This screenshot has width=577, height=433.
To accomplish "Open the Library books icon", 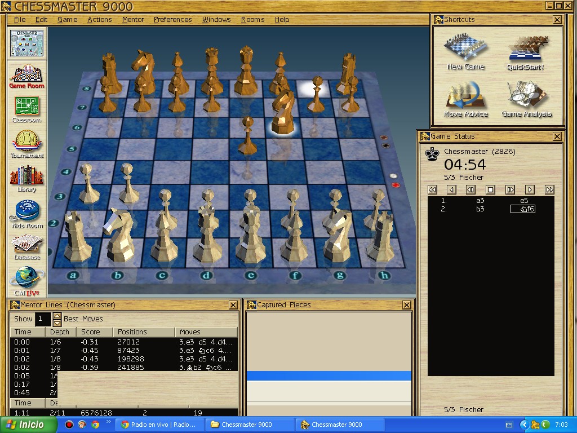I will coord(27,179).
